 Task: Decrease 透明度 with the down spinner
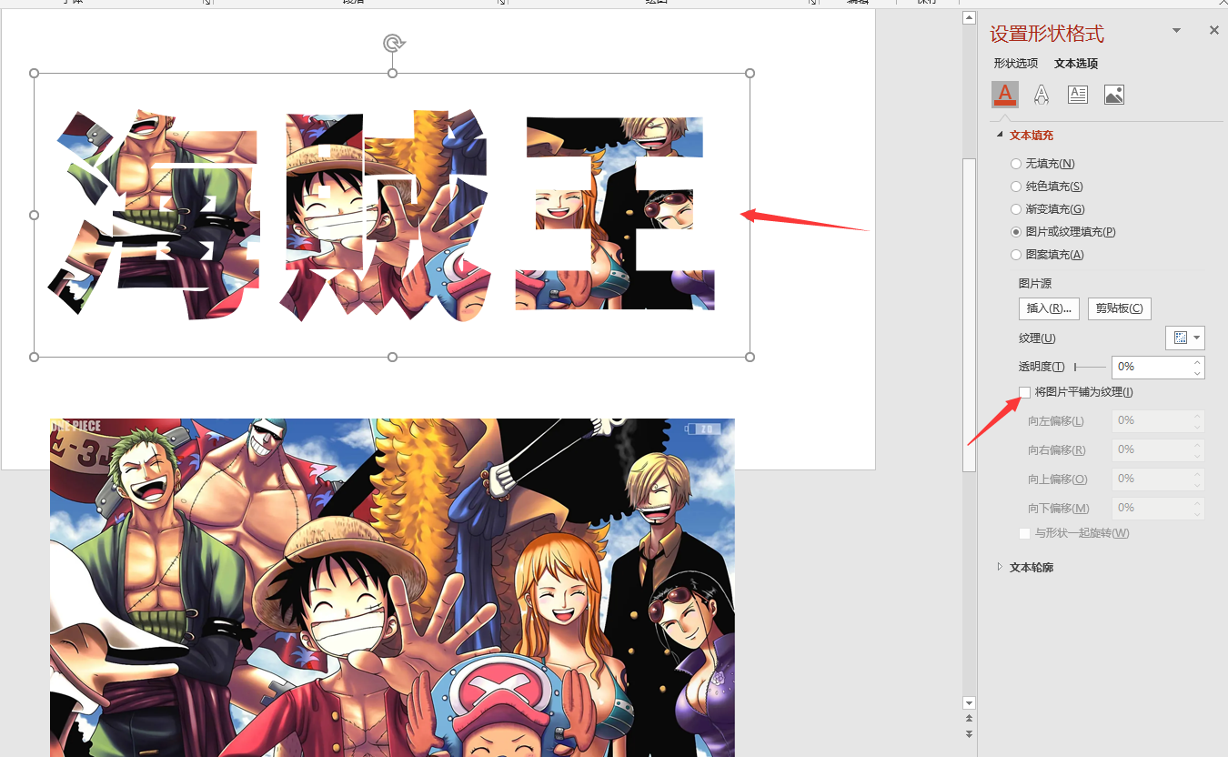(x=1198, y=372)
